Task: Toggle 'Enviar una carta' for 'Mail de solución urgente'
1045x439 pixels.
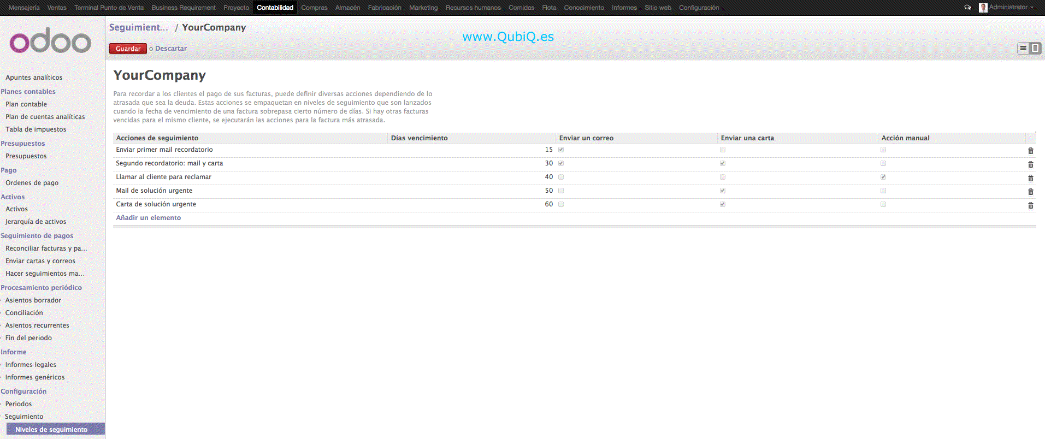Action: [x=723, y=191]
